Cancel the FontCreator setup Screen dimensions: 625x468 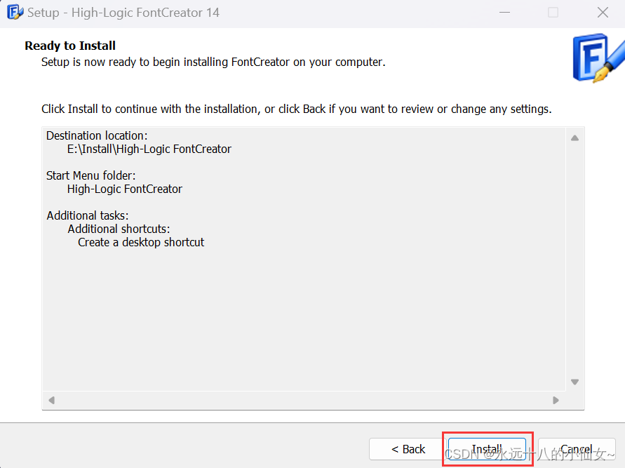(577, 449)
